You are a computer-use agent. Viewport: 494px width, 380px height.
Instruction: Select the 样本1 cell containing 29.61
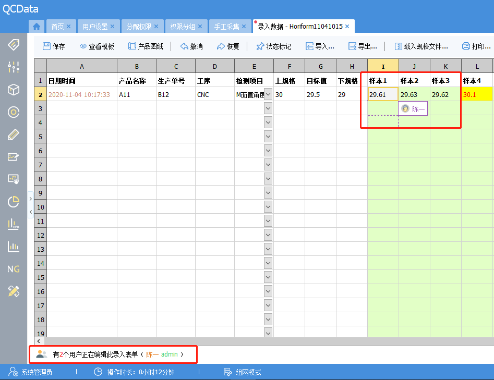(382, 94)
